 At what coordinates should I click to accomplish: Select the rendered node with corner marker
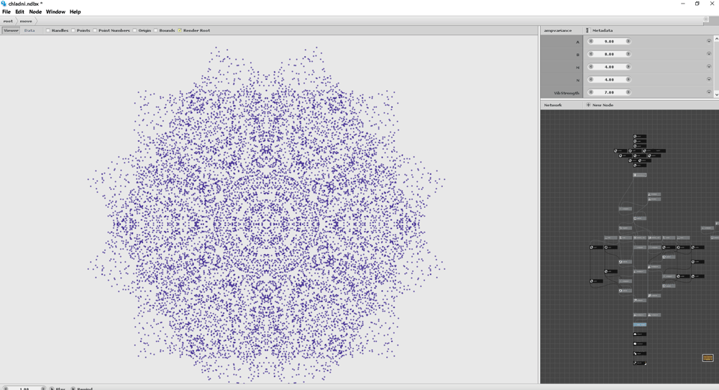(x=640, y=363)
